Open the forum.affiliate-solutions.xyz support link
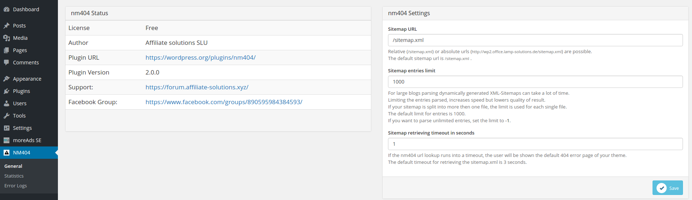 pos(197,87)
